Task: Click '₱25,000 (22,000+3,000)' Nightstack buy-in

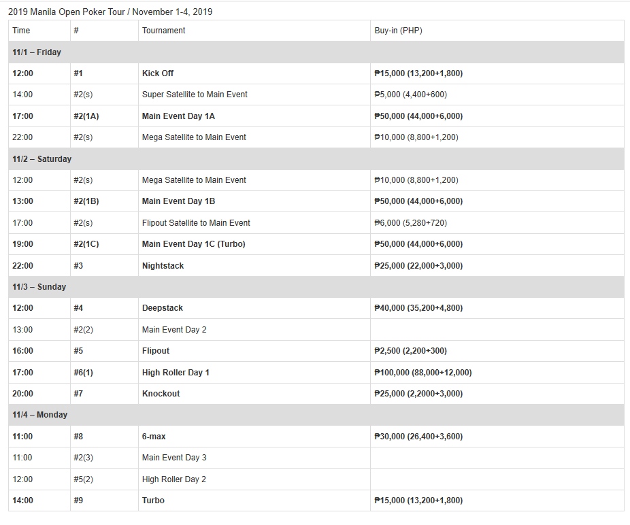Action: [497, 266]
